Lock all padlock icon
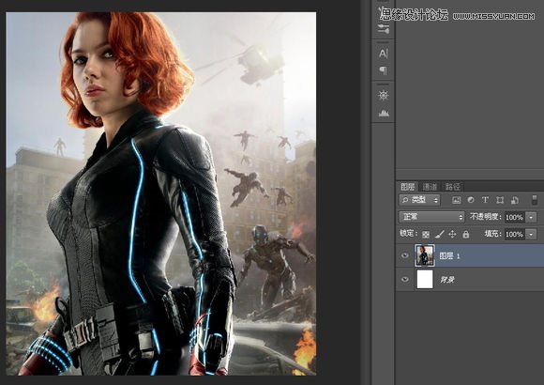Image resolution: width=544 pixels, height=385 pixels. pyautogui.click(x=465, y=234)
